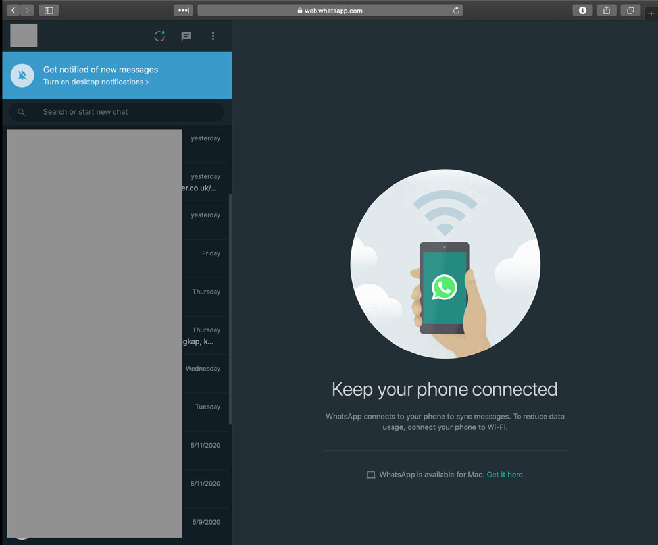Open the Safari share button
Screen dimensions: 658x545
point(607,10)
